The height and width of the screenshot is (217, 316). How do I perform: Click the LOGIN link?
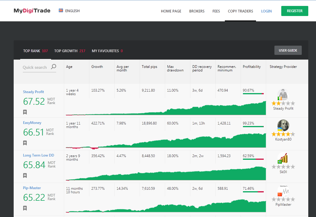pos(266,11)
